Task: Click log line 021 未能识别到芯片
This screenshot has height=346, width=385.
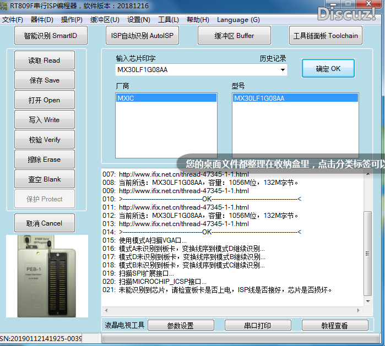Action: [225, 290]
